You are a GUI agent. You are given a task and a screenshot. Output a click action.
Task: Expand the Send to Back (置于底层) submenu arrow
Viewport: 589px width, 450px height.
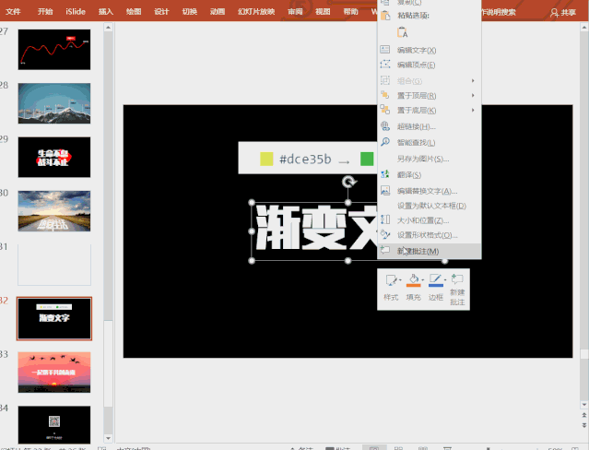(473, 110)
